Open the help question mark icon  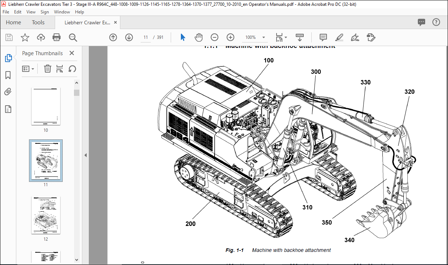point(436,22)
